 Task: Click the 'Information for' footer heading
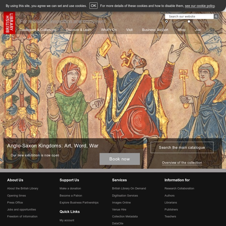(177, 180)
